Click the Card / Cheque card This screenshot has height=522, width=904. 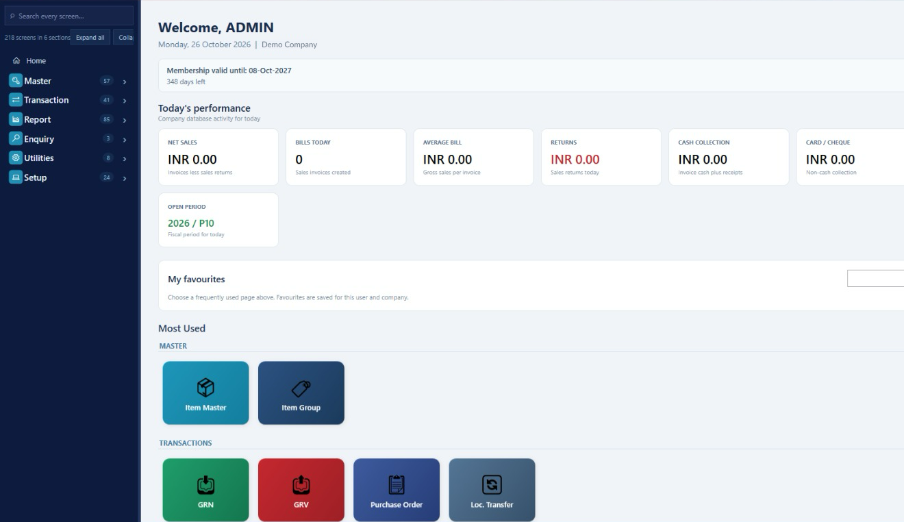click(x=851, y=157)
